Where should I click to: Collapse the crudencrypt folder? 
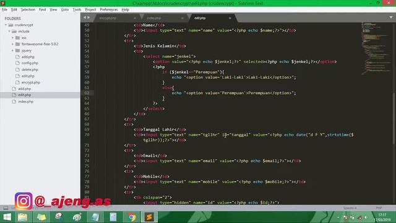pyautogui.click(x=6, y=25)
